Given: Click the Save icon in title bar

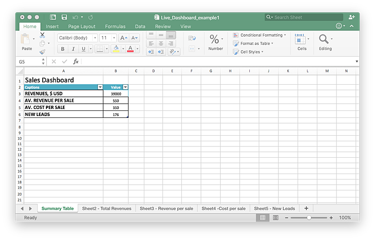Looking at the screenshot, I should (x=64, y=17).
